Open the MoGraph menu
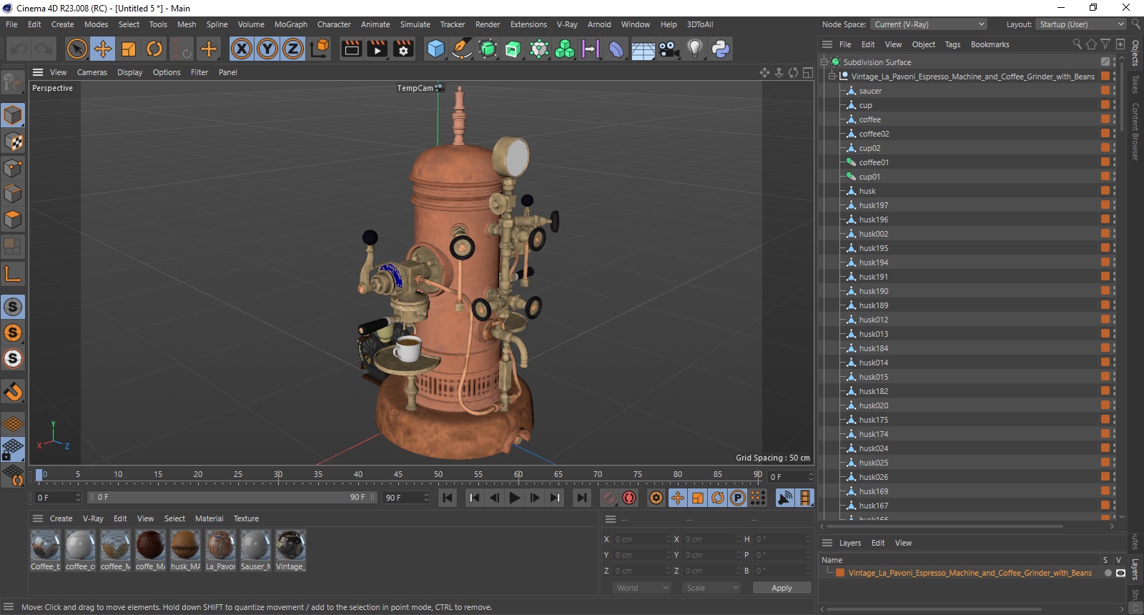 pos(291,24)
